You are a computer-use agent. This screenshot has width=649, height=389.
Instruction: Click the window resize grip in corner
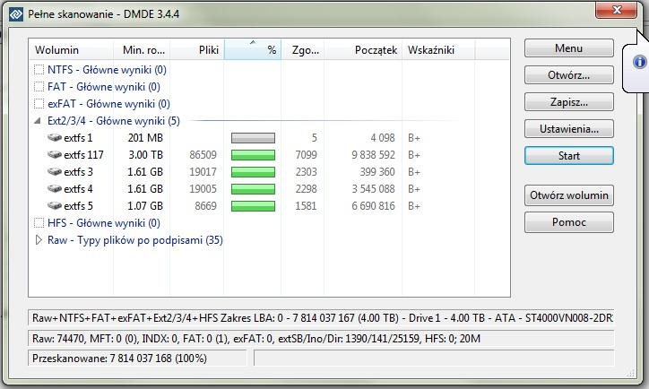[x=630, y=373]
